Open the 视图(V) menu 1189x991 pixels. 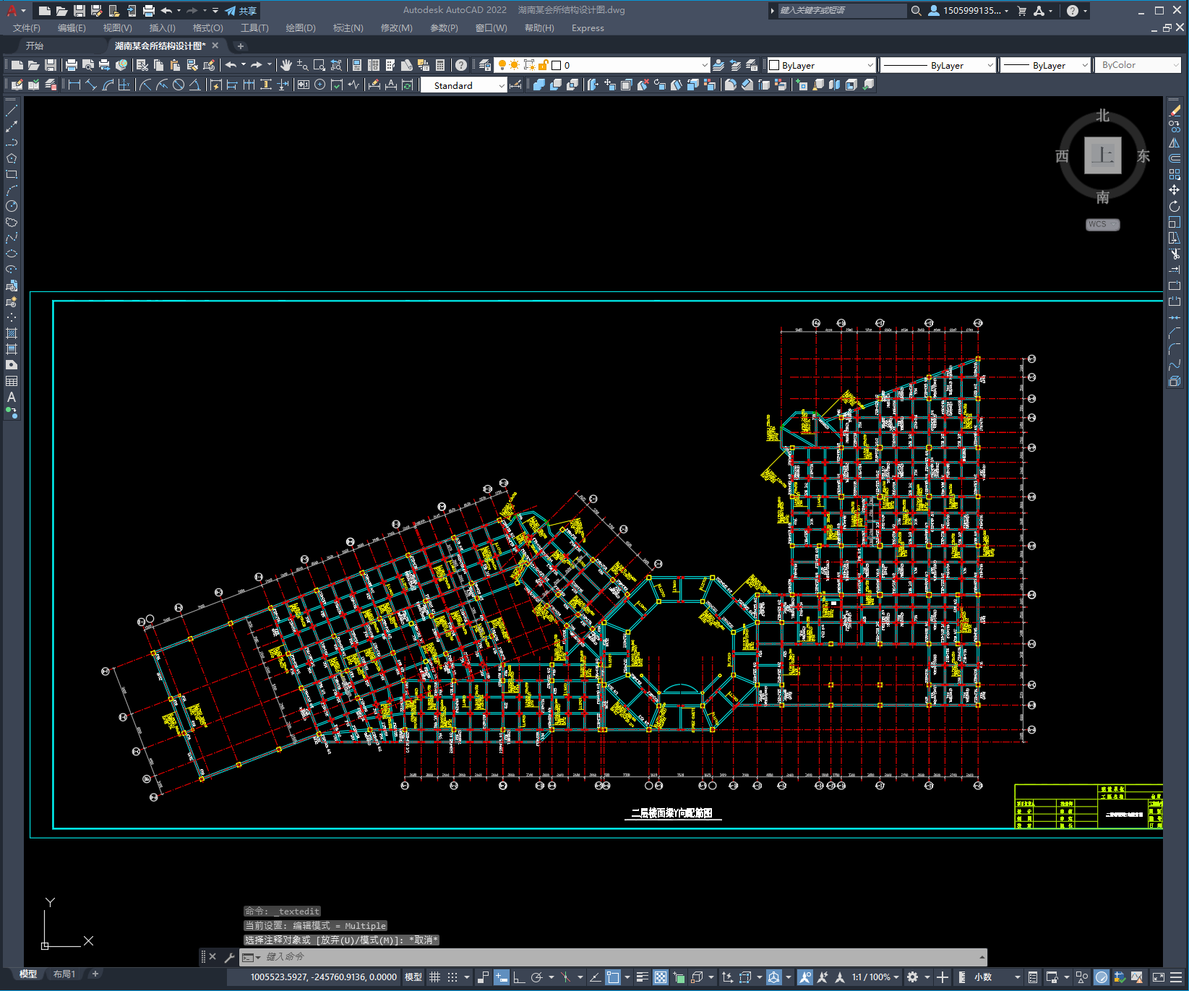[x=117, y=28]
